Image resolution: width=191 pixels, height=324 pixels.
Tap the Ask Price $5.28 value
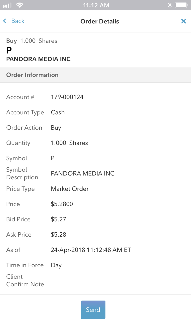[58, 235]
